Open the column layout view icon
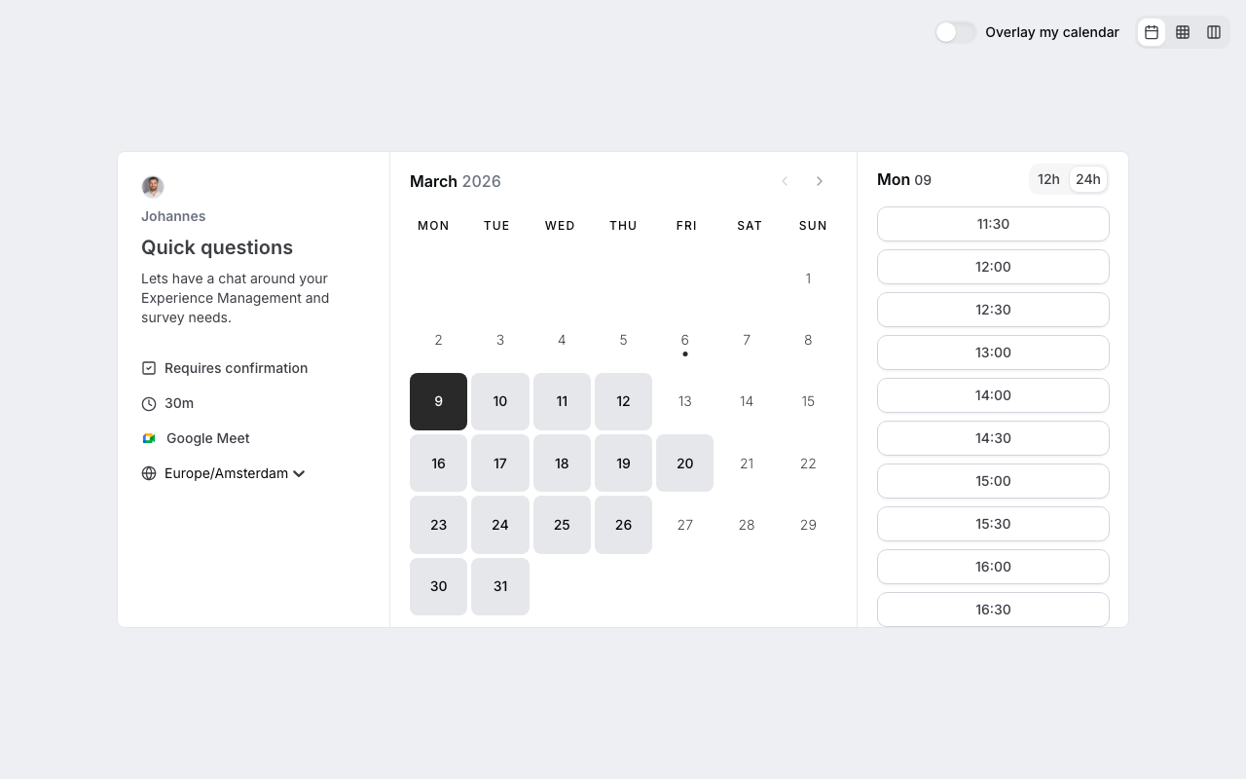 pyautogui.click(x=1214, y=32)
